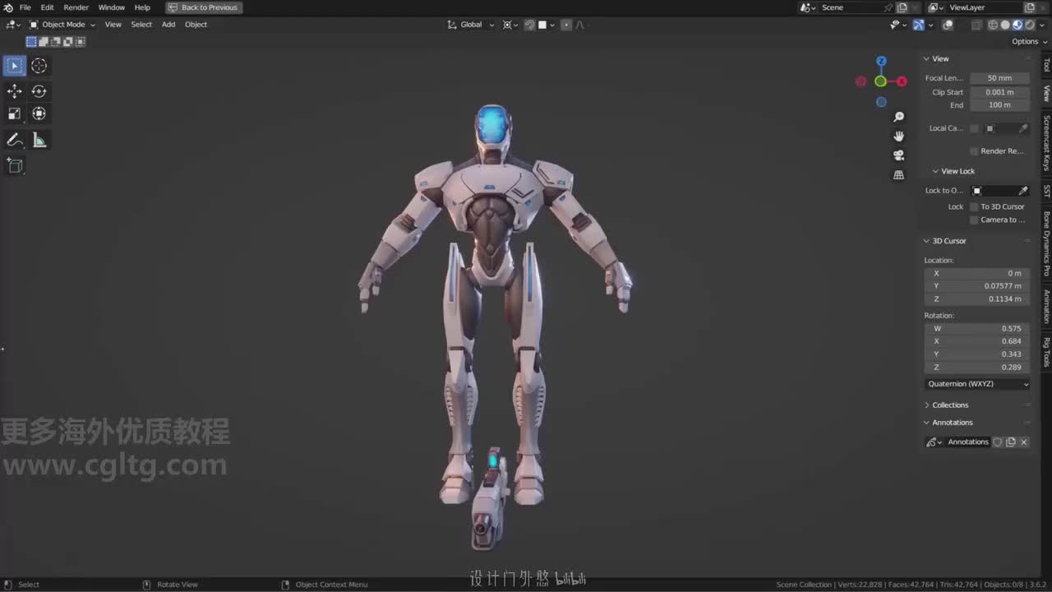
Task: Switch to wireframe viewport shading
Action: (993, 25)
